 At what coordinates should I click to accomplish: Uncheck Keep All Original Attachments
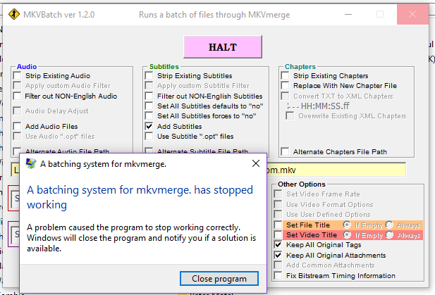click(278, 255)
